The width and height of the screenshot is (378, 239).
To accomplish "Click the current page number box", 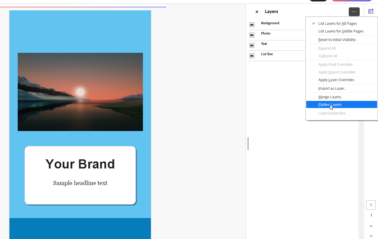I will [371, 205].
